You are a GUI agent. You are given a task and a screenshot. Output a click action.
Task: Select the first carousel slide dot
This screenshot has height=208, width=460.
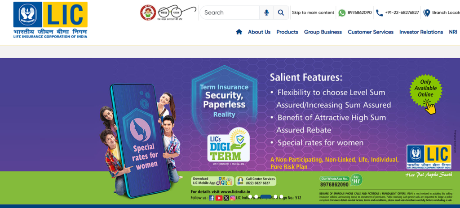tap(250, 197)
